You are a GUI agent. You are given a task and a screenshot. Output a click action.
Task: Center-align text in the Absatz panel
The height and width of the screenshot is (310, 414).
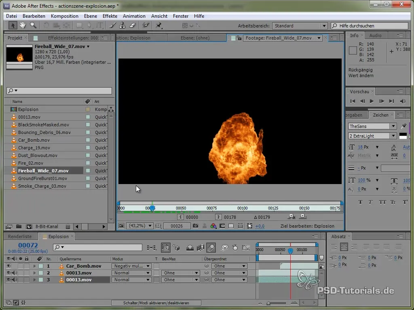point(344,247)
